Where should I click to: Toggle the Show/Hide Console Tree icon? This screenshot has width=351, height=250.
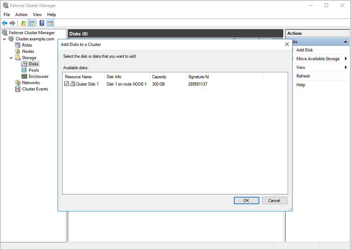pos(31,23)
